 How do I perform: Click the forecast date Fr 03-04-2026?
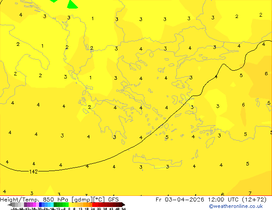pos(180,200)
